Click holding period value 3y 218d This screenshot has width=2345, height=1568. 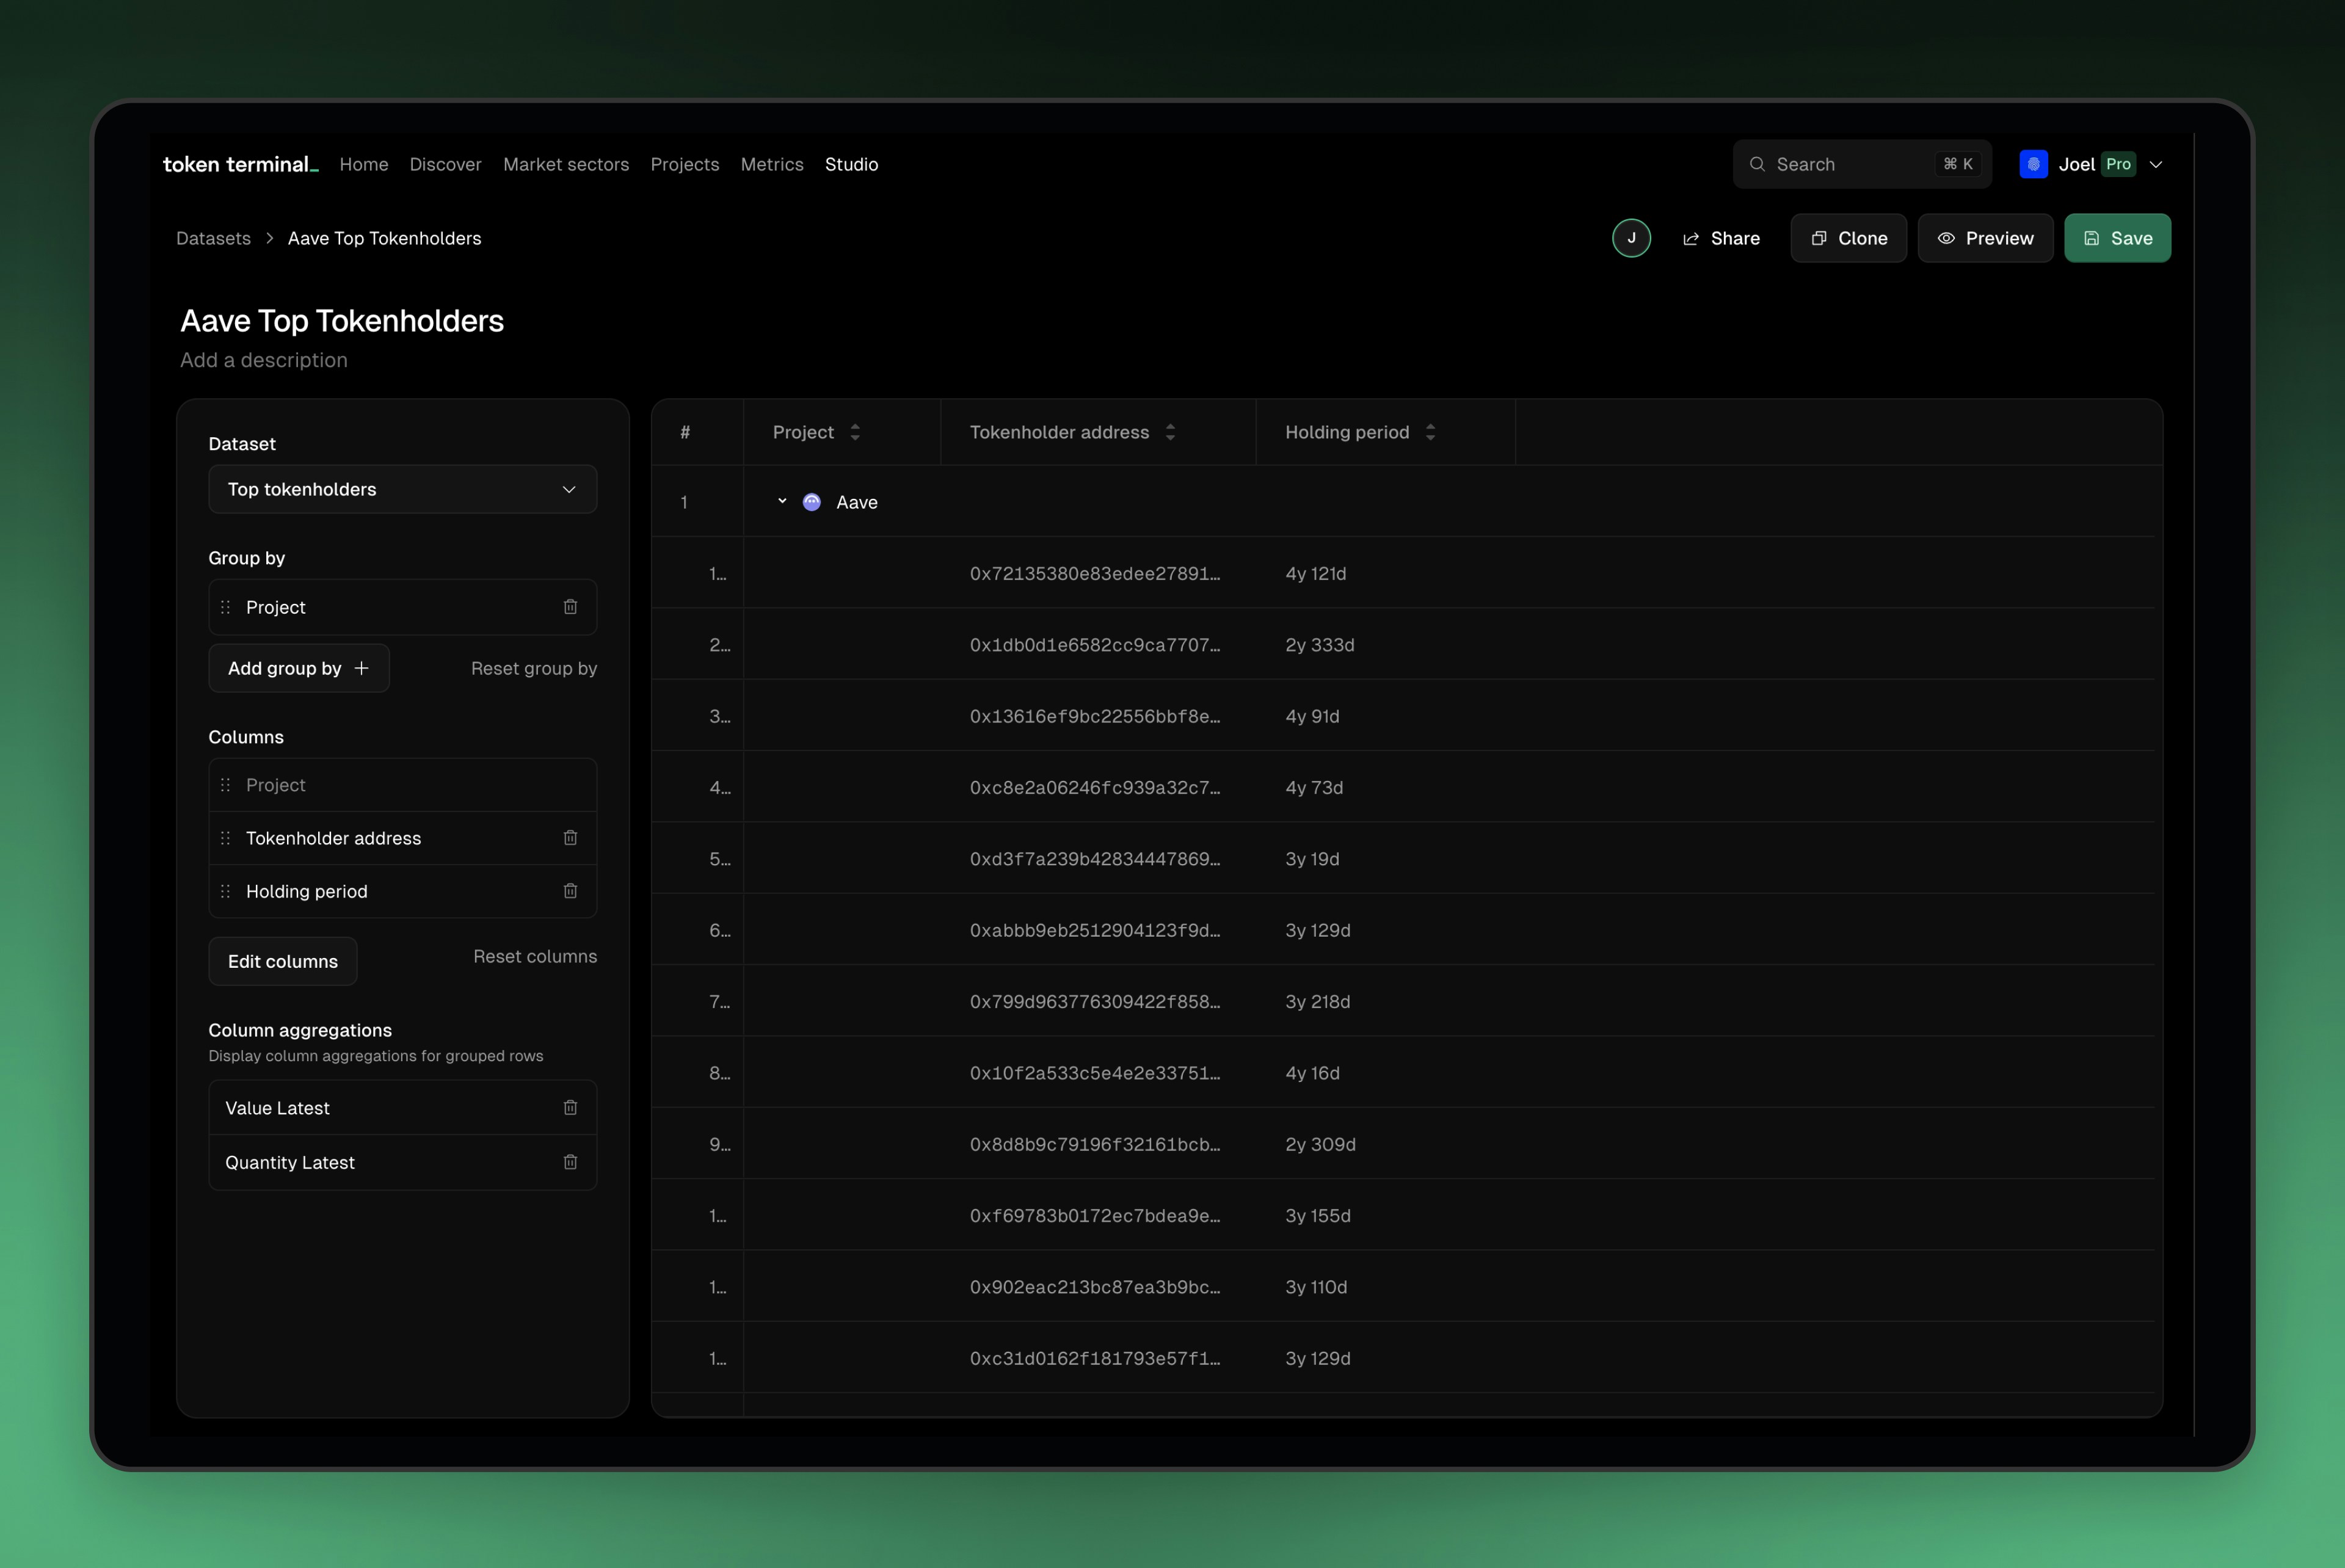[1317, 1001]
